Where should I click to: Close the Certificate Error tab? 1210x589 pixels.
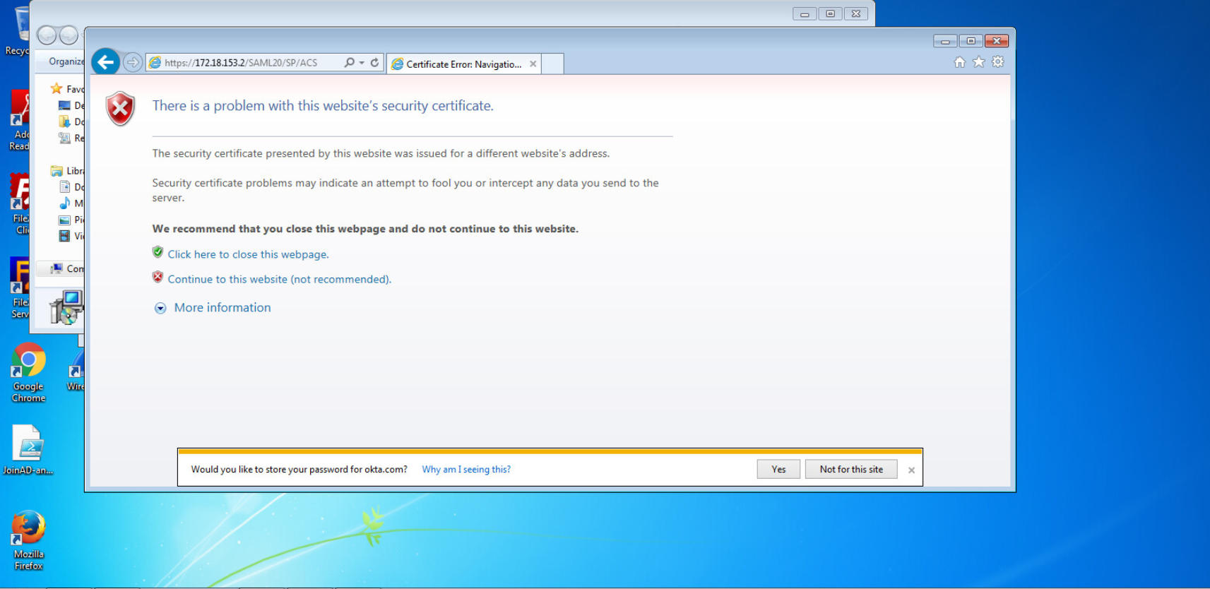coord(533,64)
